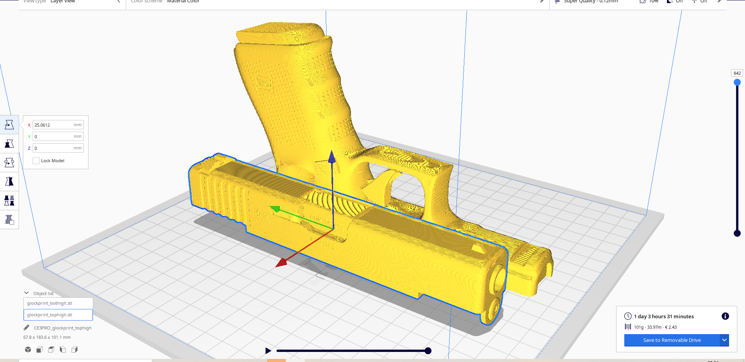Click the info icon in the print time panel
745x362 pixels.
pos(725,316)
